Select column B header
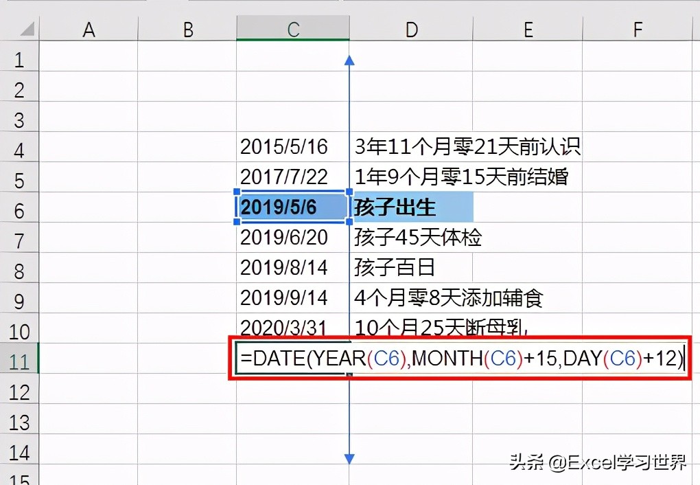Viewport: 700px width, 485px height. pos(187,29)
